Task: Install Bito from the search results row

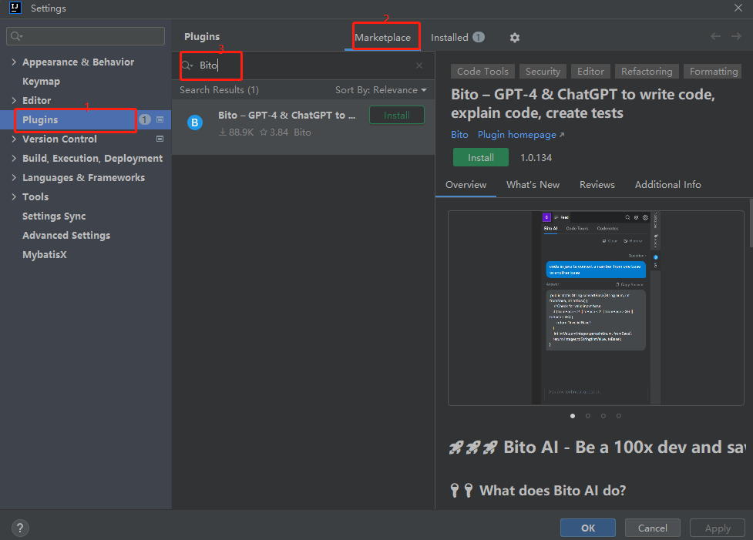Action: (x=397, y=116)
